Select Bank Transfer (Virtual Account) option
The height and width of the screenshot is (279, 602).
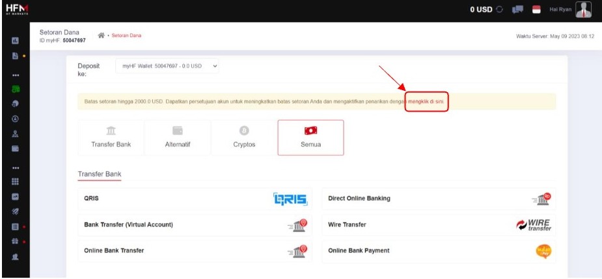point(195,224)
